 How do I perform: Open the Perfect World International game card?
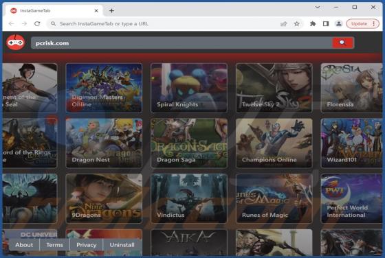(351, 198)
